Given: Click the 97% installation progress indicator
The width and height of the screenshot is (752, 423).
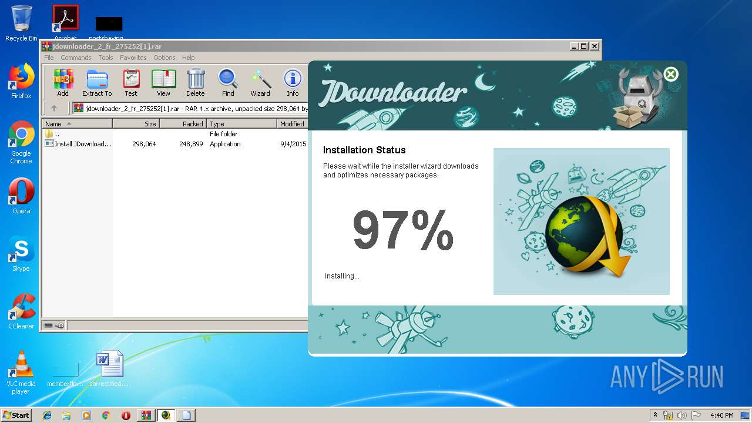Looking at the screenshot, I should (403, 230).
